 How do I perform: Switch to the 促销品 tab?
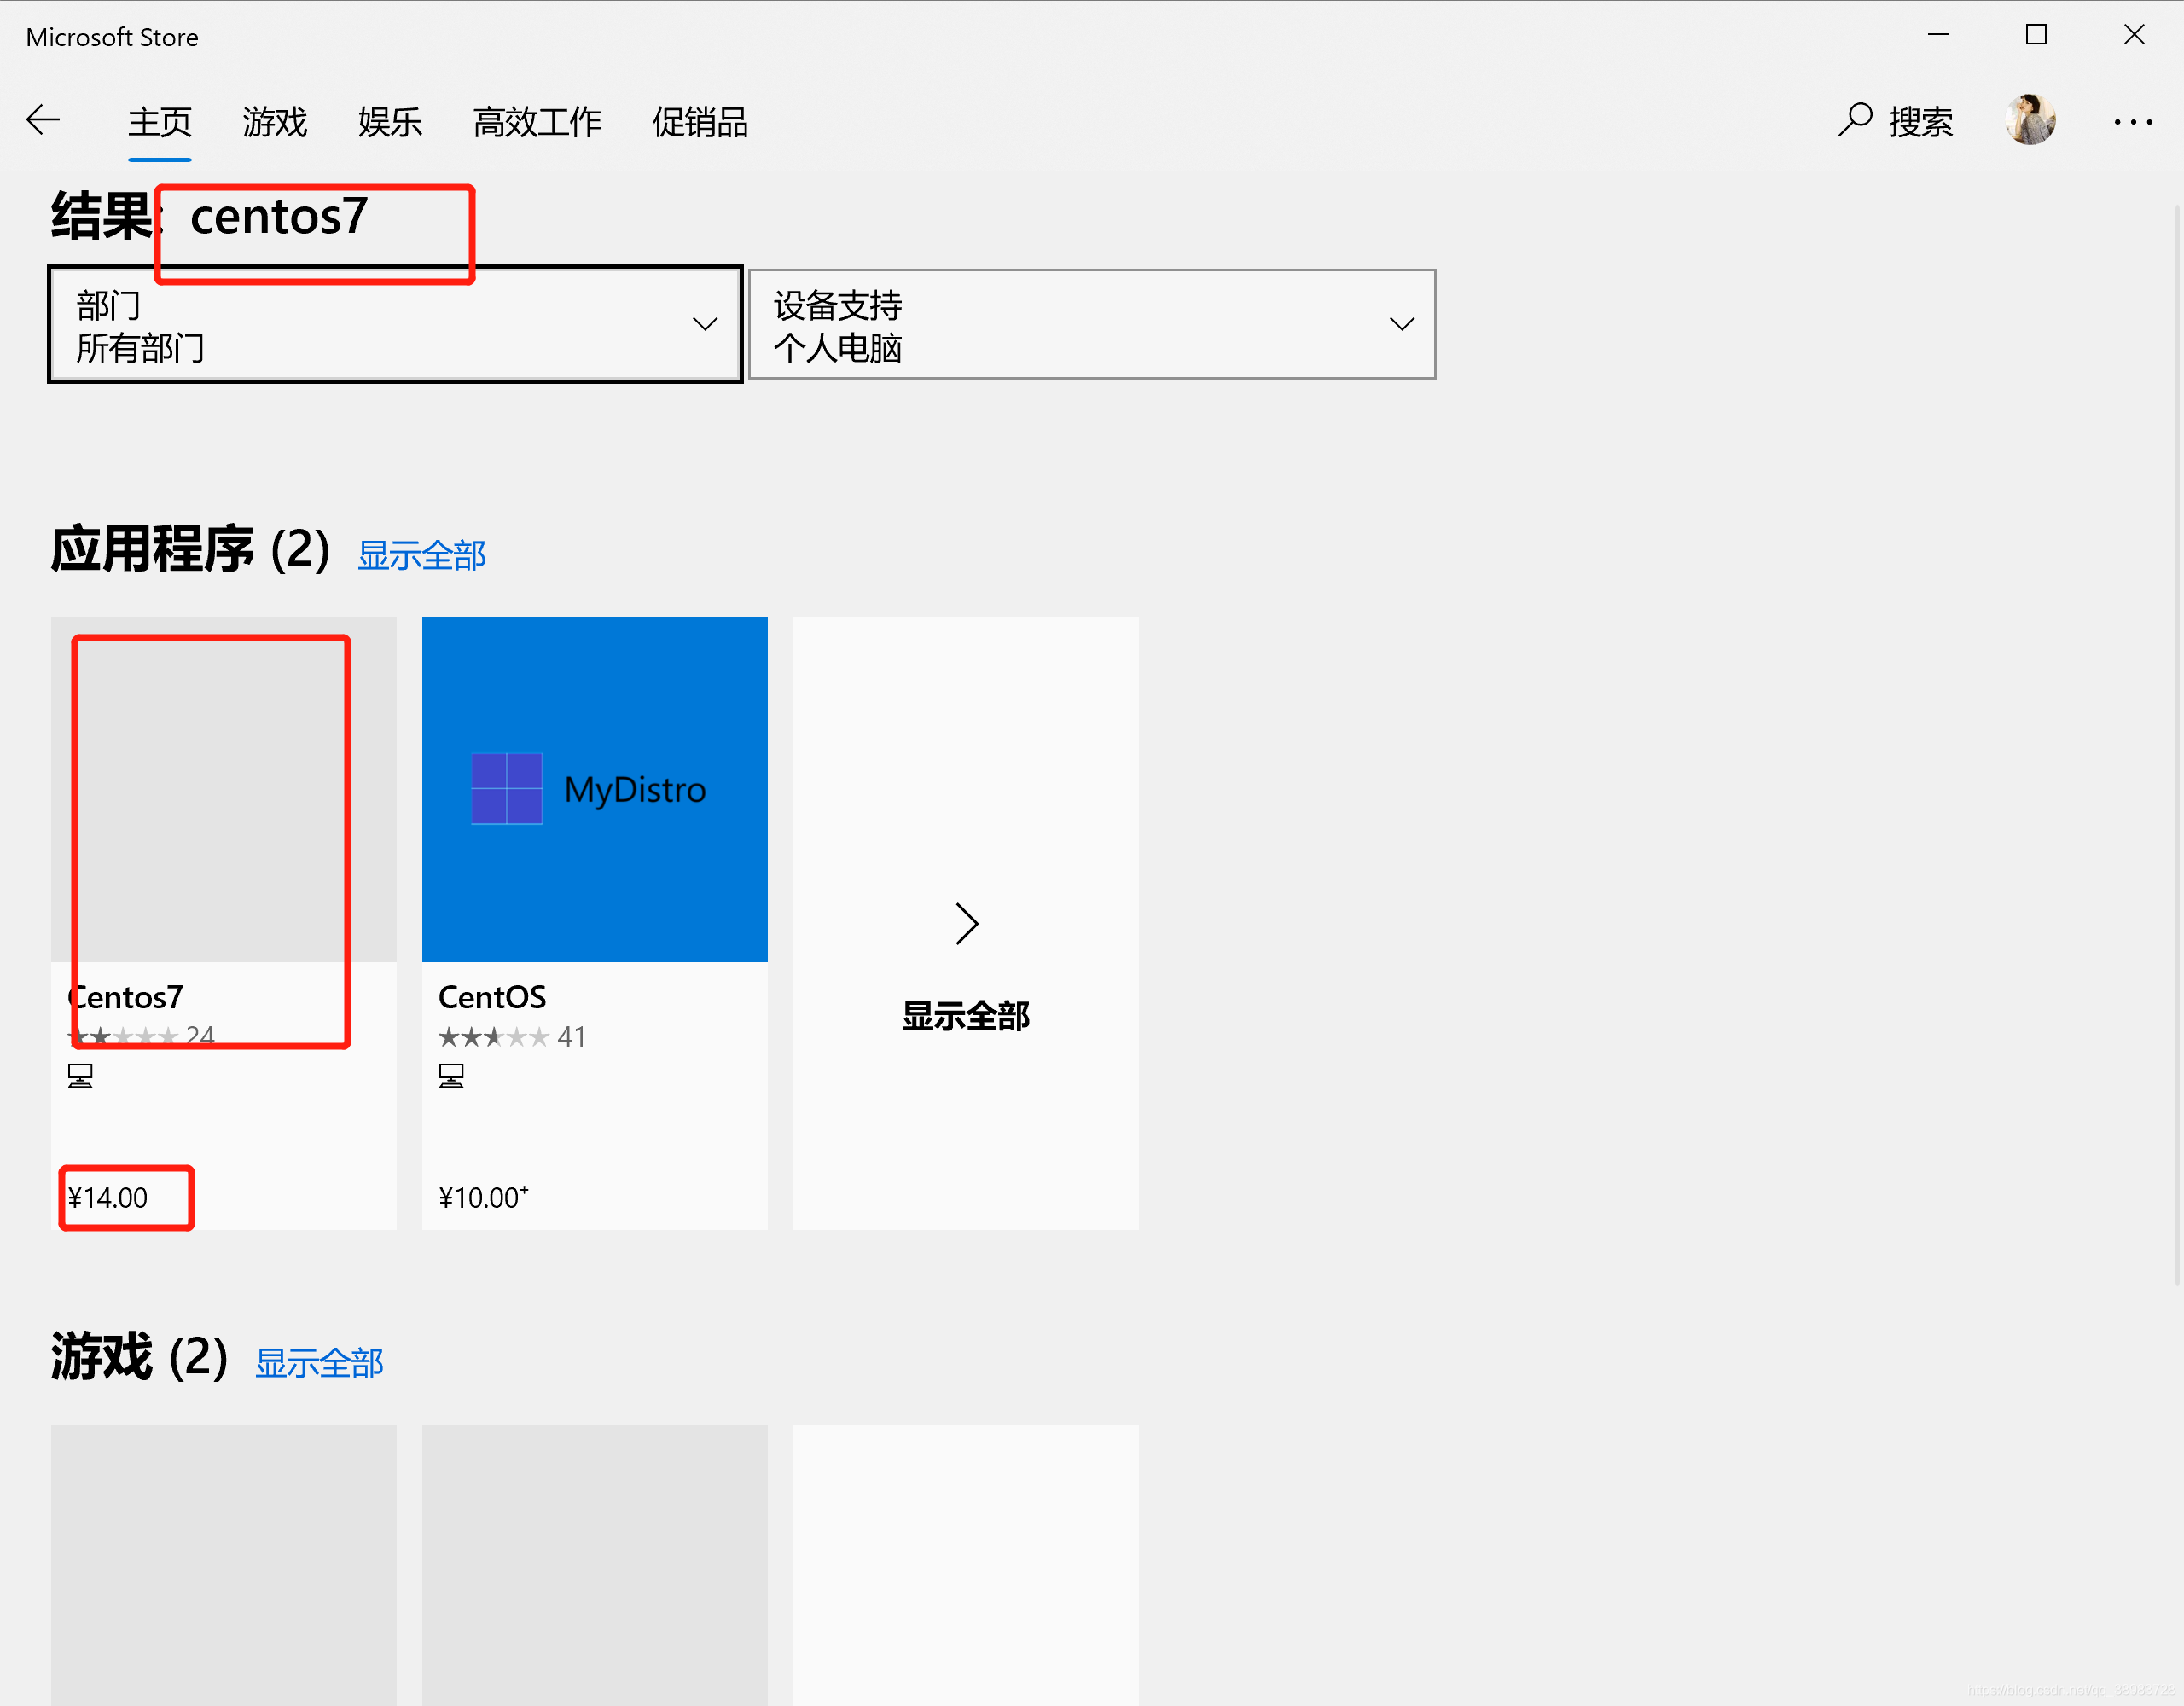tap(700, 122)
